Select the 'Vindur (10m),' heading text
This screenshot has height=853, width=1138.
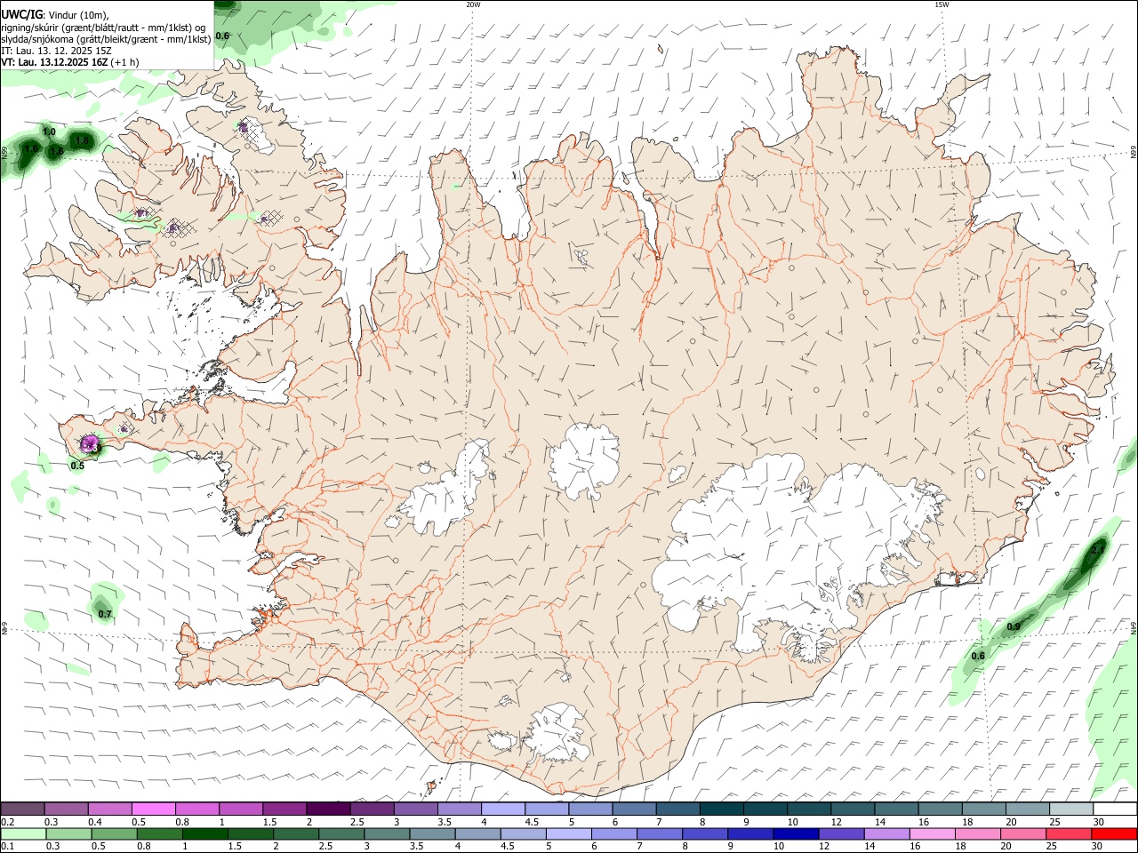pos(76,13)
